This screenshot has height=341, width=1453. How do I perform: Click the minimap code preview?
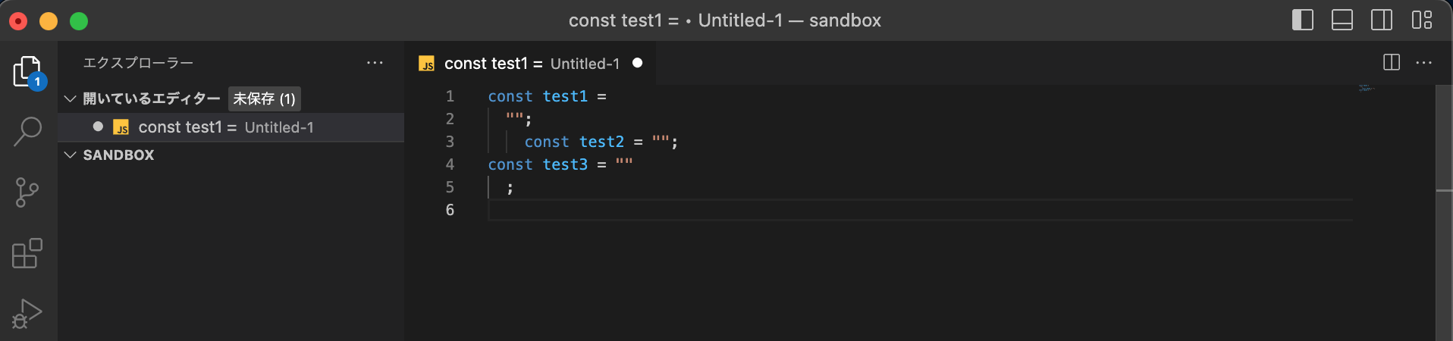1367,89
